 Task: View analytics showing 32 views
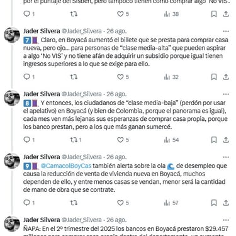[x=171, y=77]
